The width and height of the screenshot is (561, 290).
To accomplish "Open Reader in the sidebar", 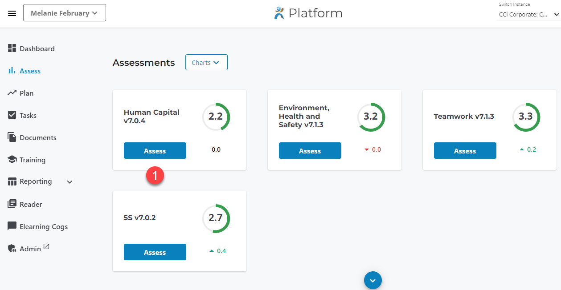I will click(31, 204).
